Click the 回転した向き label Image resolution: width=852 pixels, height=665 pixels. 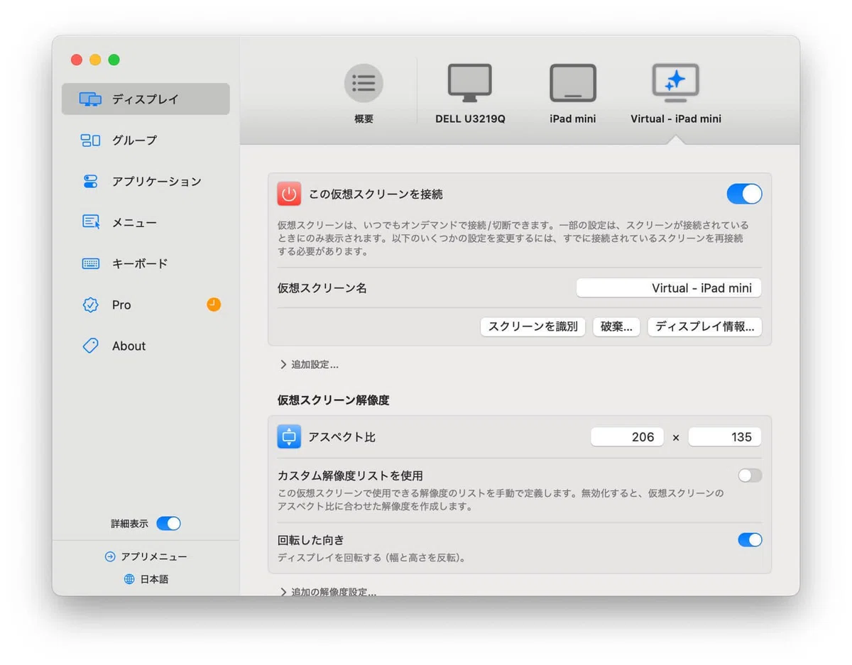(310, 540)
